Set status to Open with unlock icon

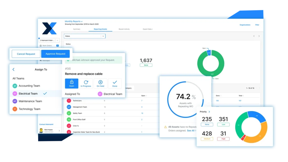tap(71, 83)
